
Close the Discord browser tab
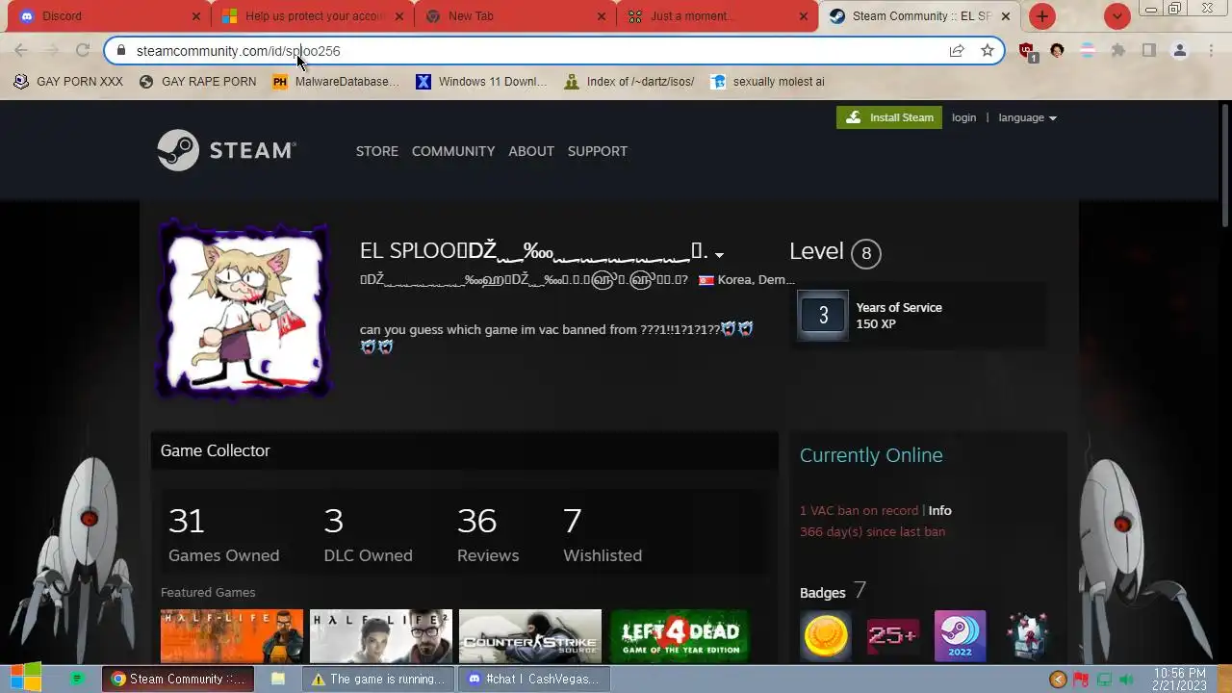[196, 16]
